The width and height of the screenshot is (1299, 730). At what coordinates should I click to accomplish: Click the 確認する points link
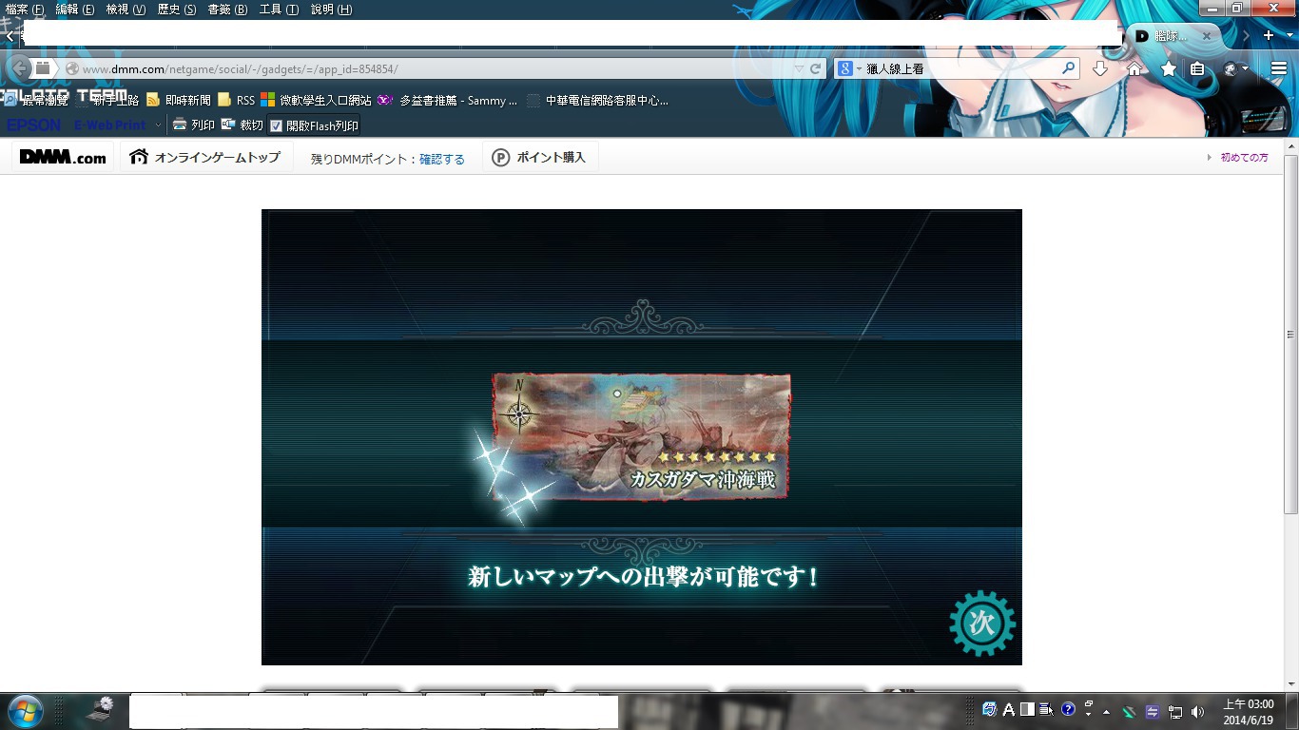tap(442, 159)
